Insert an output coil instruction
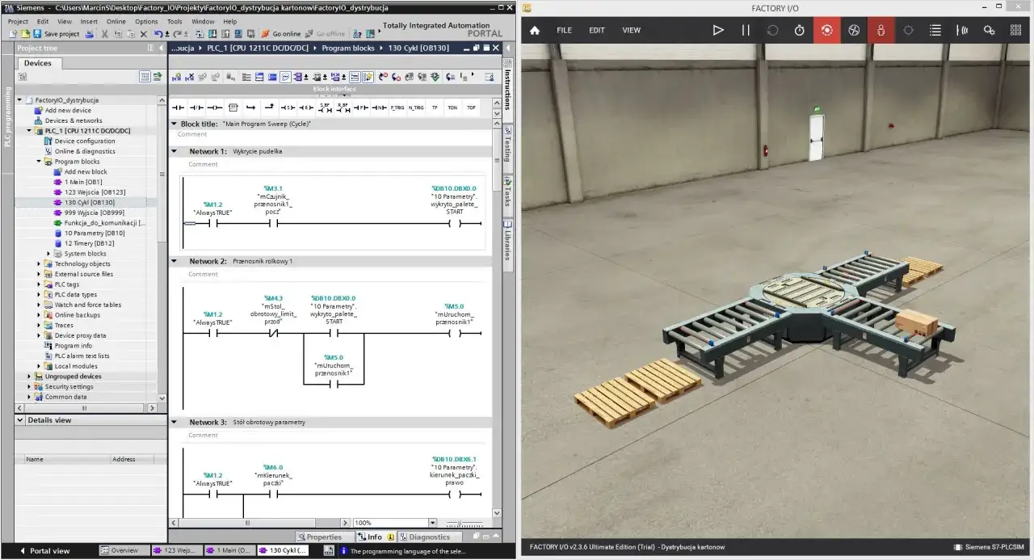 click(215, 107)
